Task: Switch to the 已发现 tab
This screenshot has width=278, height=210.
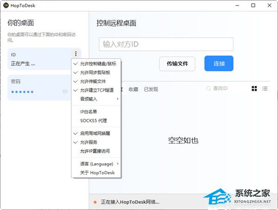Action: point(151,89)
